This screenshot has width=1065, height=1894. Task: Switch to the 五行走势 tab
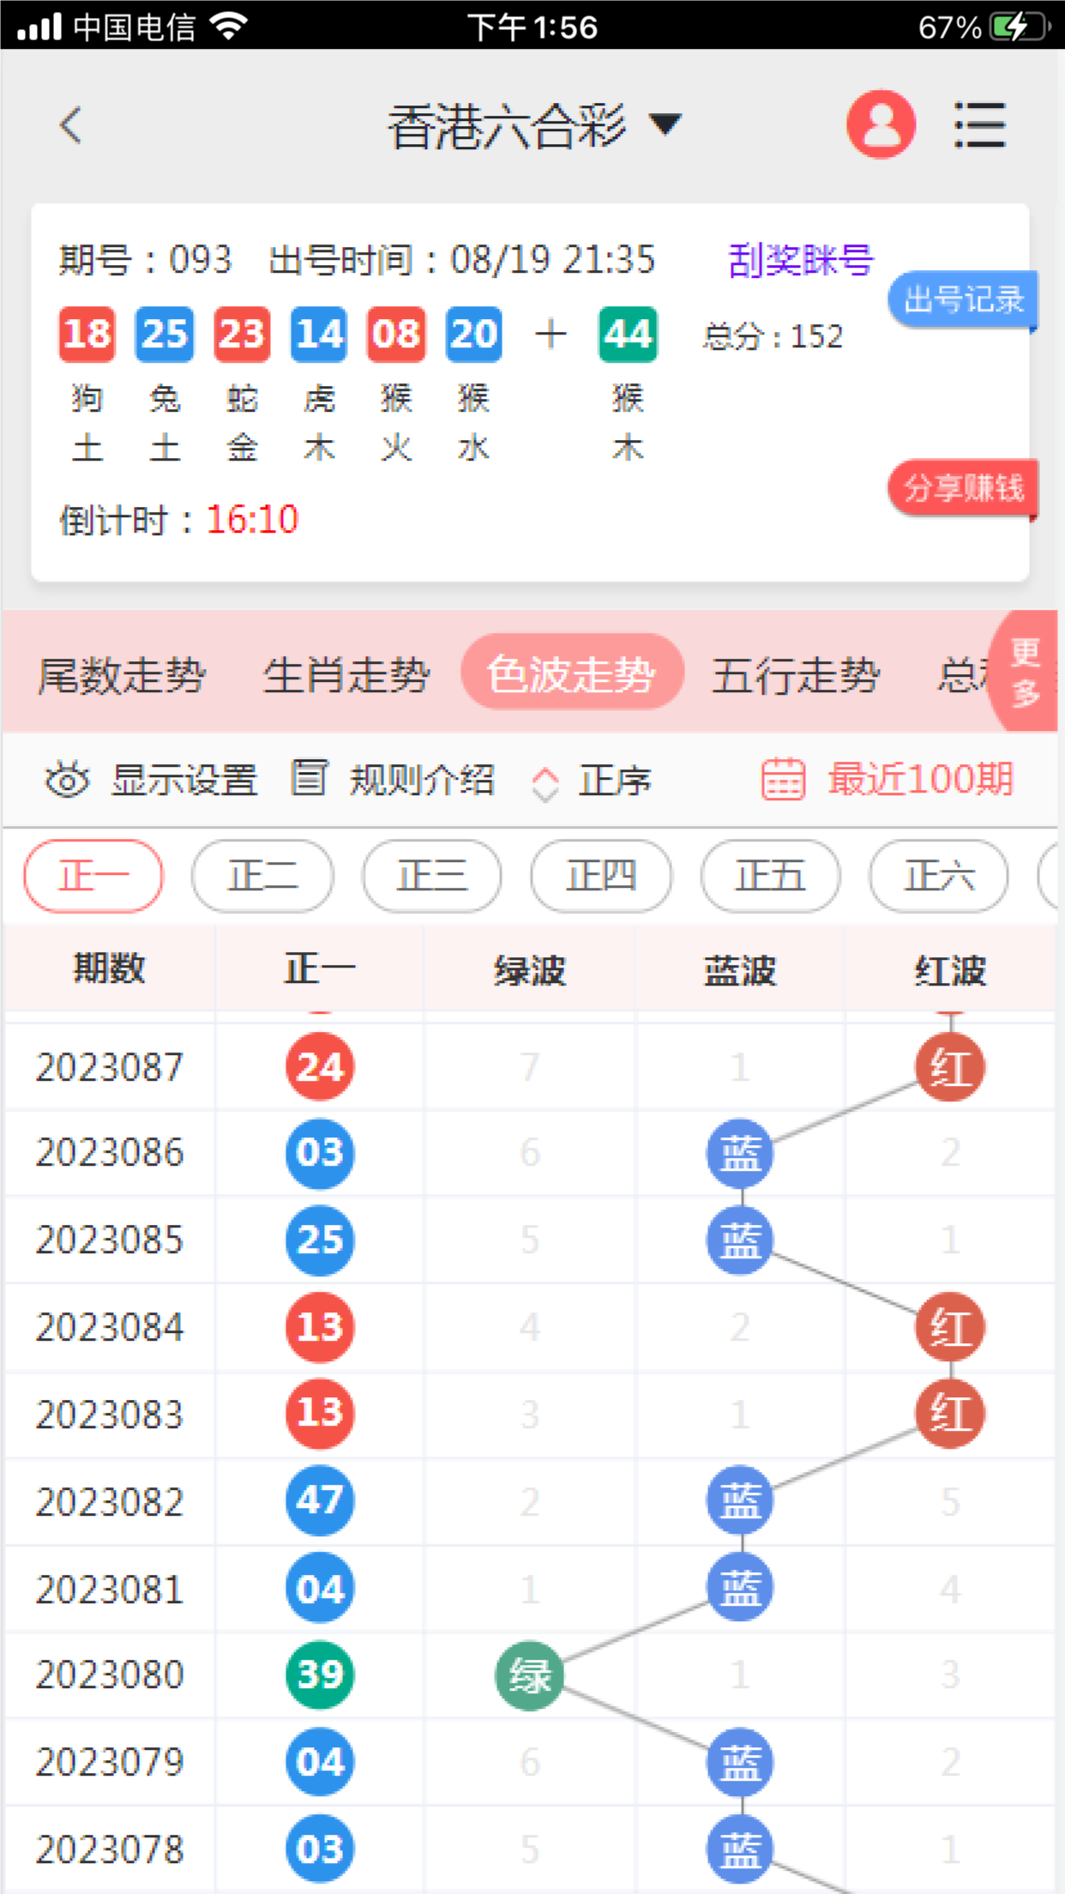[795, 675]
